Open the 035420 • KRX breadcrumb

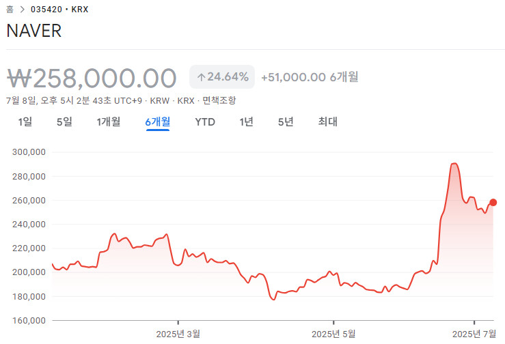click(x=59, y=10)
